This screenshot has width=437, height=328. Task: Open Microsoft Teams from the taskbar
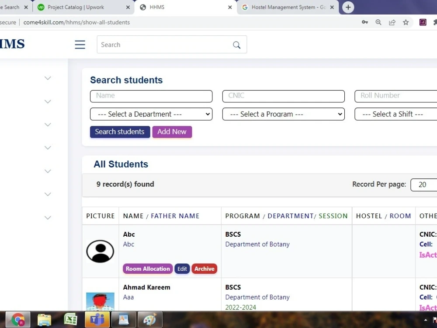pos(97,320)
